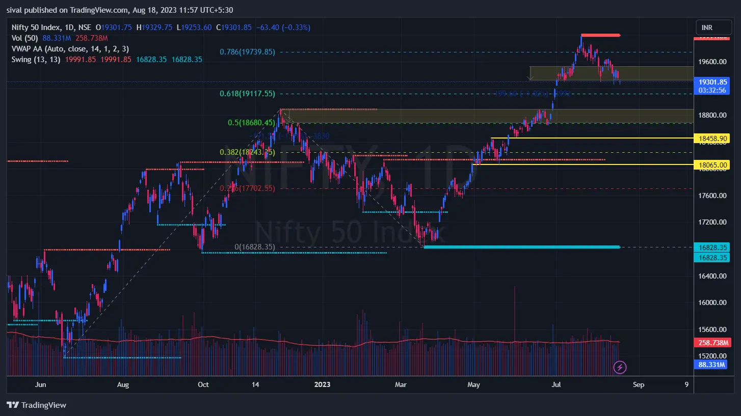
Task: Click the Mar label on time axis
Action: point(401,384)
